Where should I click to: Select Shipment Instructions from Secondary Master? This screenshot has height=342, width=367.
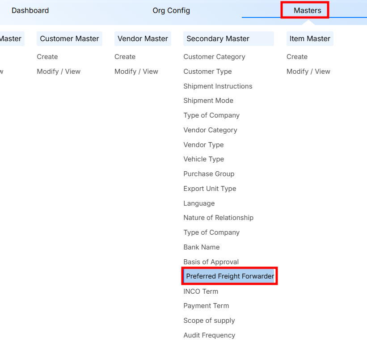point(218,86)
